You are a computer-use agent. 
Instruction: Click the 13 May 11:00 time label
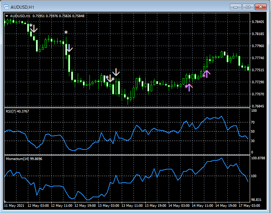coord(132,206)
